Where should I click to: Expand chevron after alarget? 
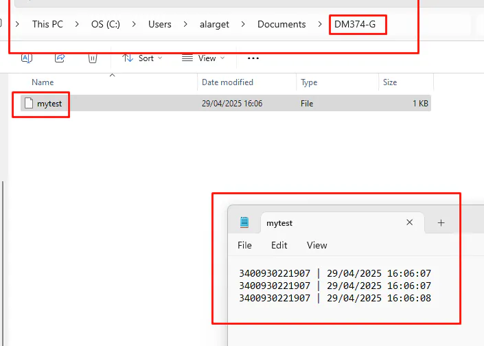(243, 24)
